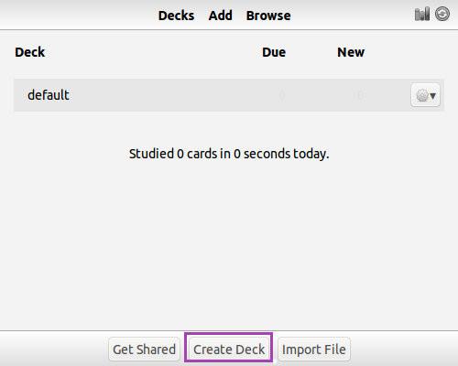The image size is (458, 366).
Task: Click the Create Deck button
Action: [x=229, y=350]
